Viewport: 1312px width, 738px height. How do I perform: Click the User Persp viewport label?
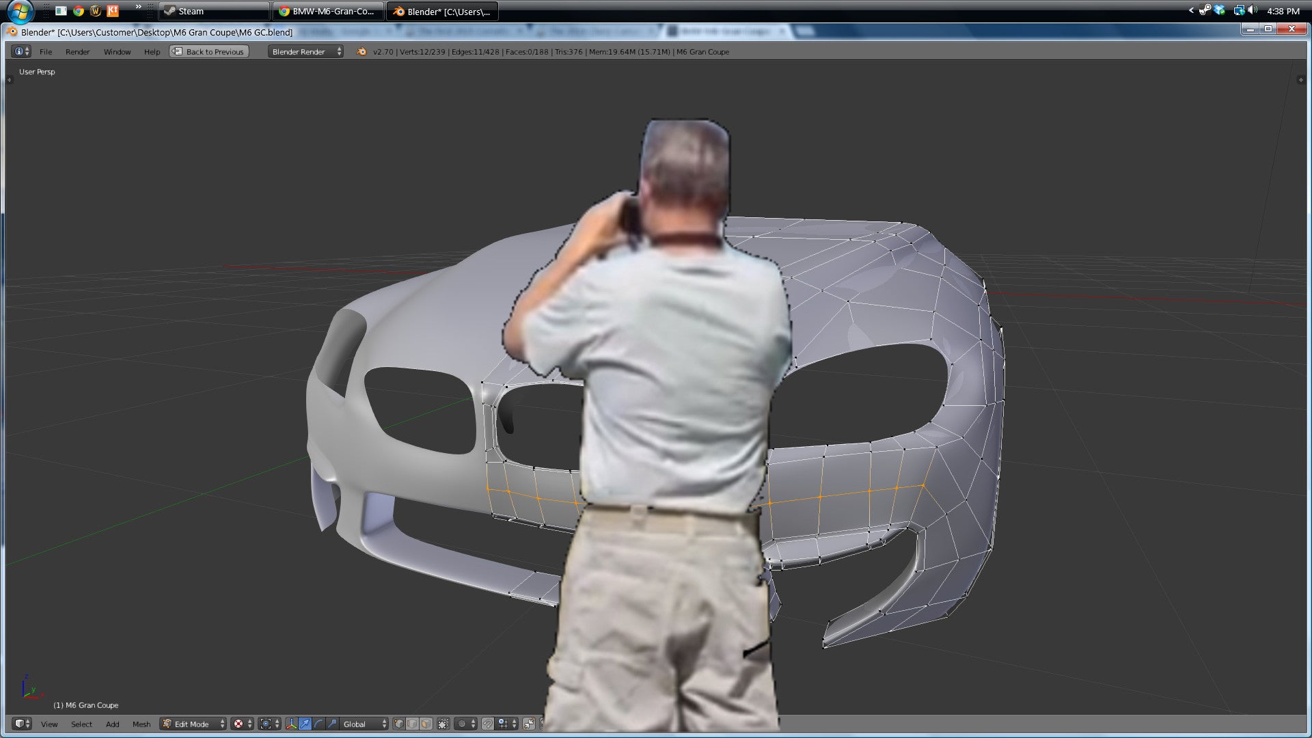(x=37, y=72)
